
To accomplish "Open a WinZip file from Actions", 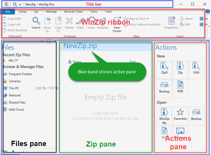I will 164,116.
